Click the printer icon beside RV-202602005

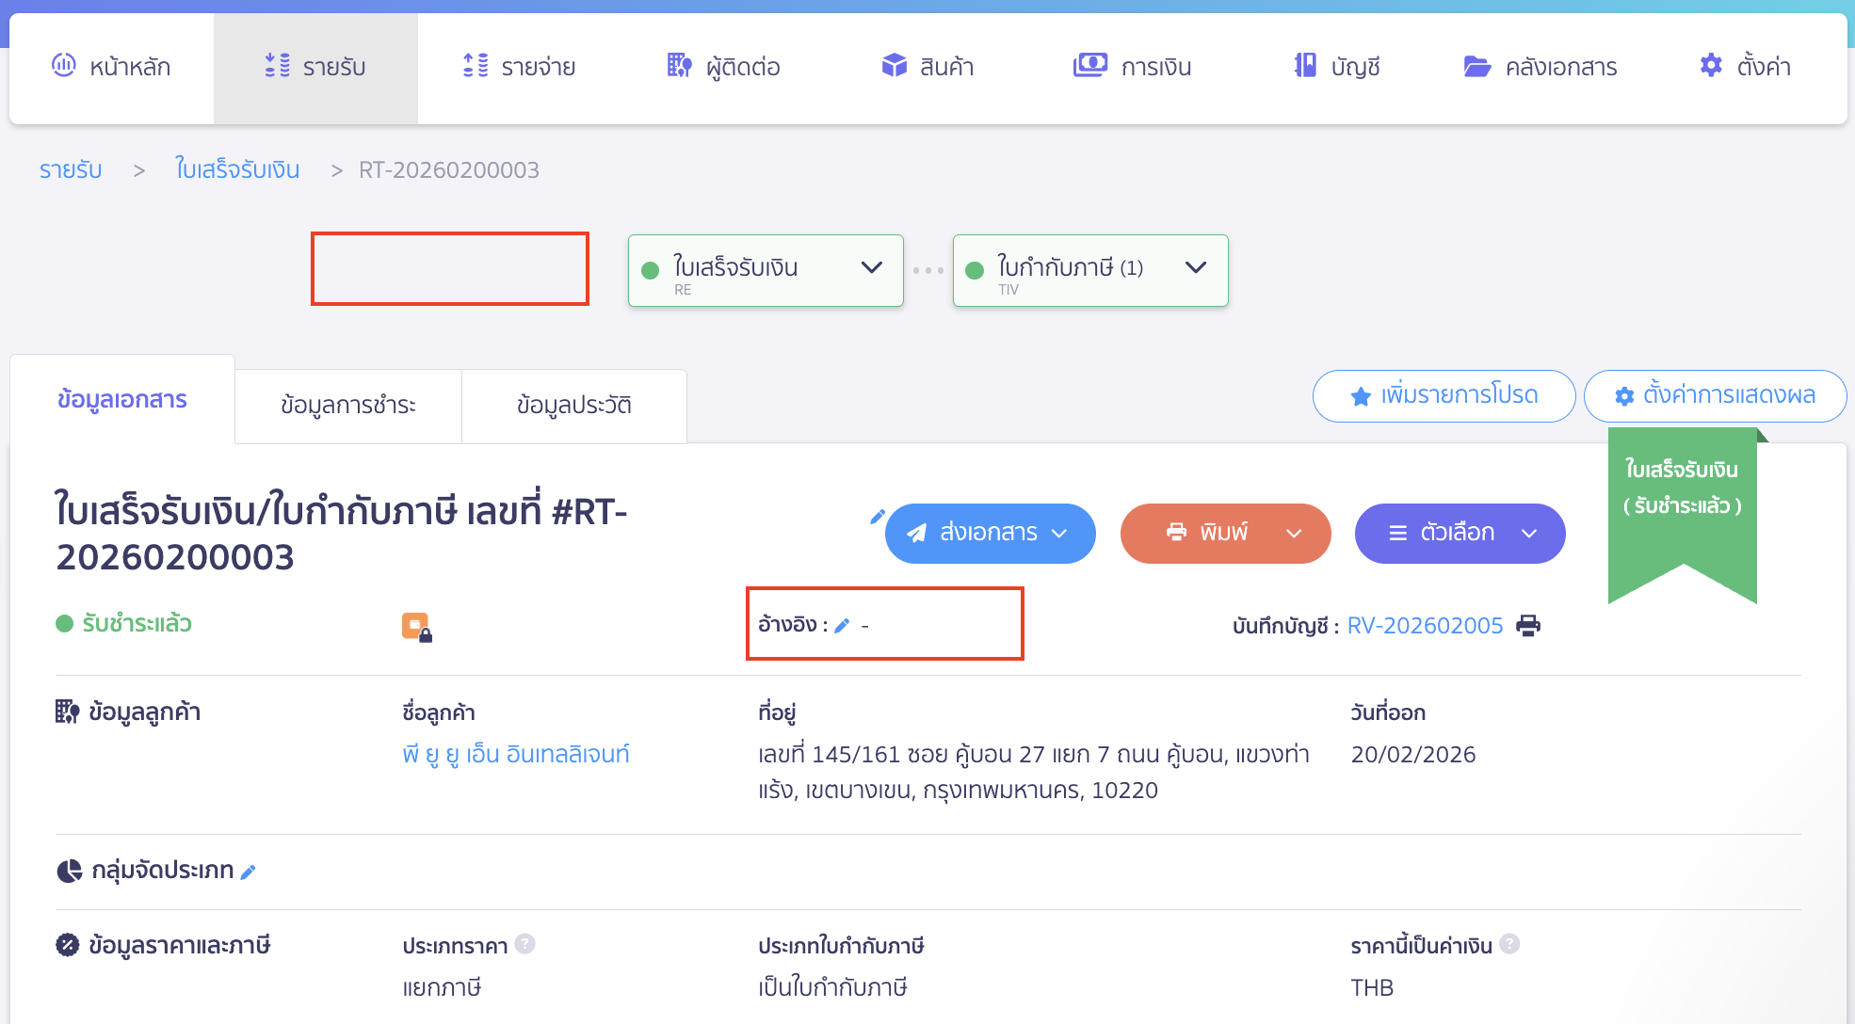coord(1528,625)
